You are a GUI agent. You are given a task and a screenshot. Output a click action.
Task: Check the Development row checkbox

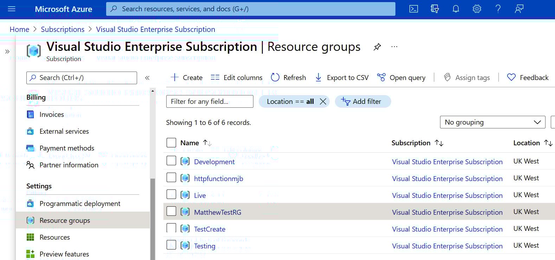pyautogui.click(x=171, y=161)
